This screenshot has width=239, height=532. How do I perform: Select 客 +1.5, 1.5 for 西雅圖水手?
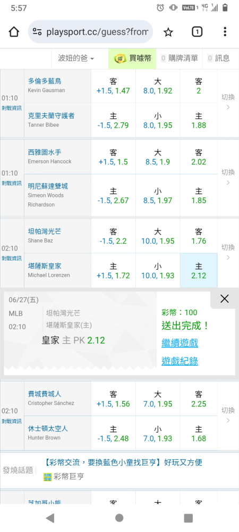(114, 157)
